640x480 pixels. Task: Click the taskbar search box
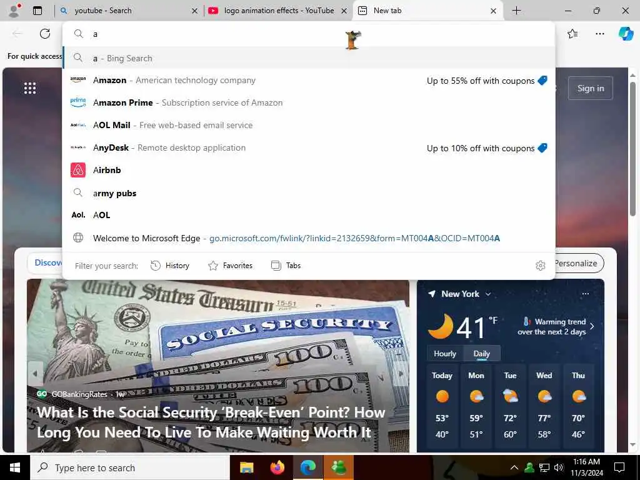pos(130,467)
